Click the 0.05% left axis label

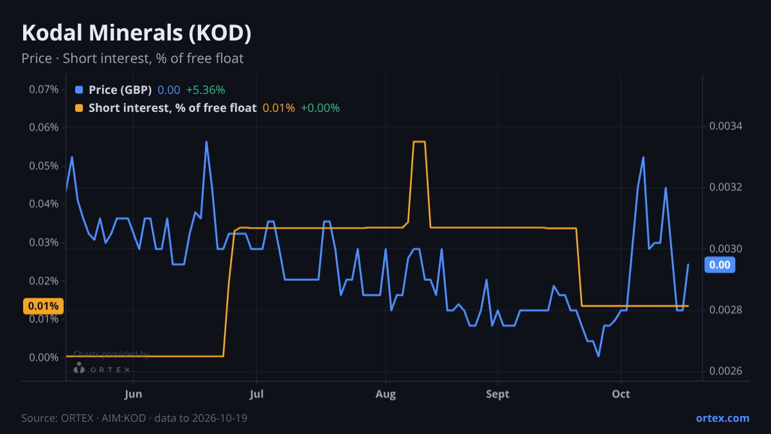point(44,166)
